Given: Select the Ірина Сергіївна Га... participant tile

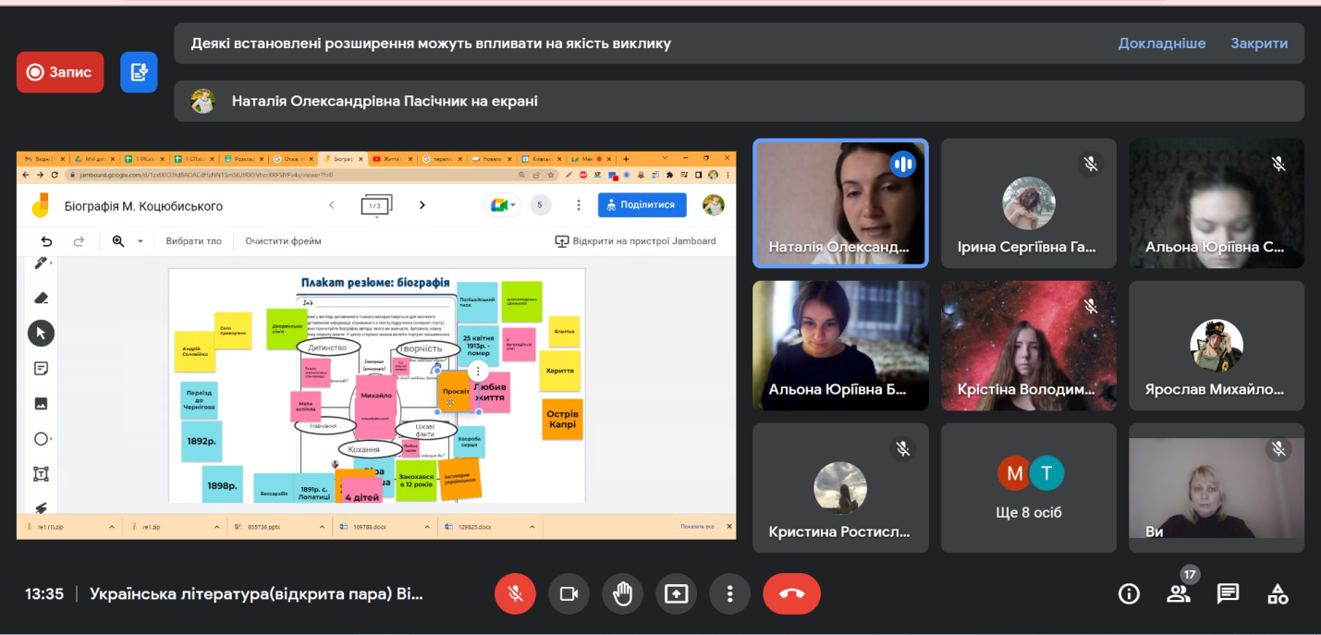Looking at the screenshot, I should point(1029,203).
